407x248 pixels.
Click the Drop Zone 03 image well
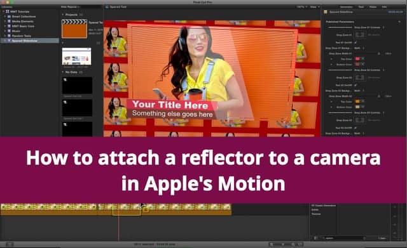pyautogui.click(x=360, y=120)
